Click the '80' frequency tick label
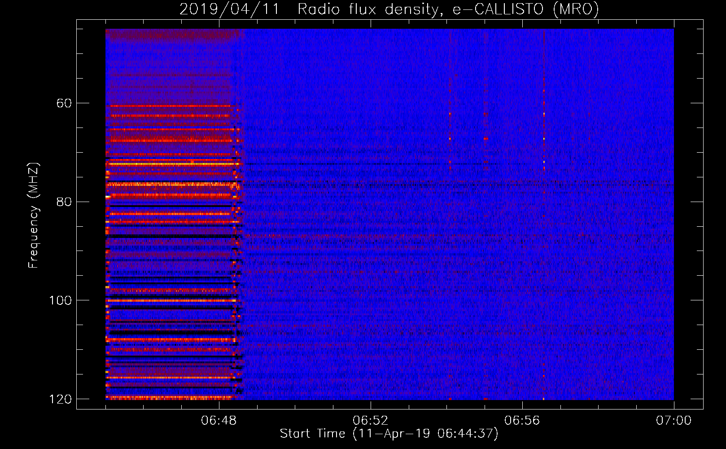This screenshot has width=726, height=449. pyautogui.click(x=64, y=202)
